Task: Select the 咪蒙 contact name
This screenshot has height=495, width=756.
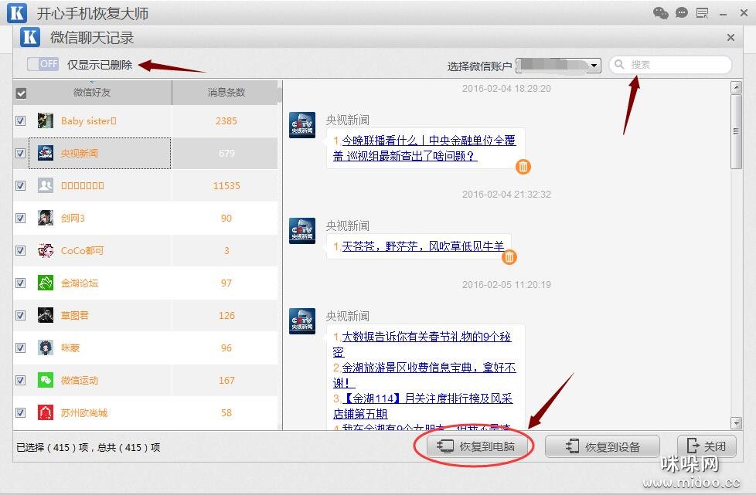Action: click(70, 348)
